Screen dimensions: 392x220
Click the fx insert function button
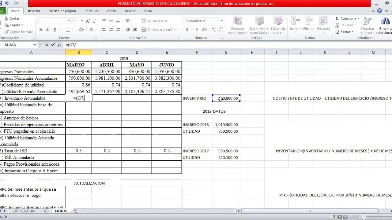pyautogui.click(x=59, y=45)
